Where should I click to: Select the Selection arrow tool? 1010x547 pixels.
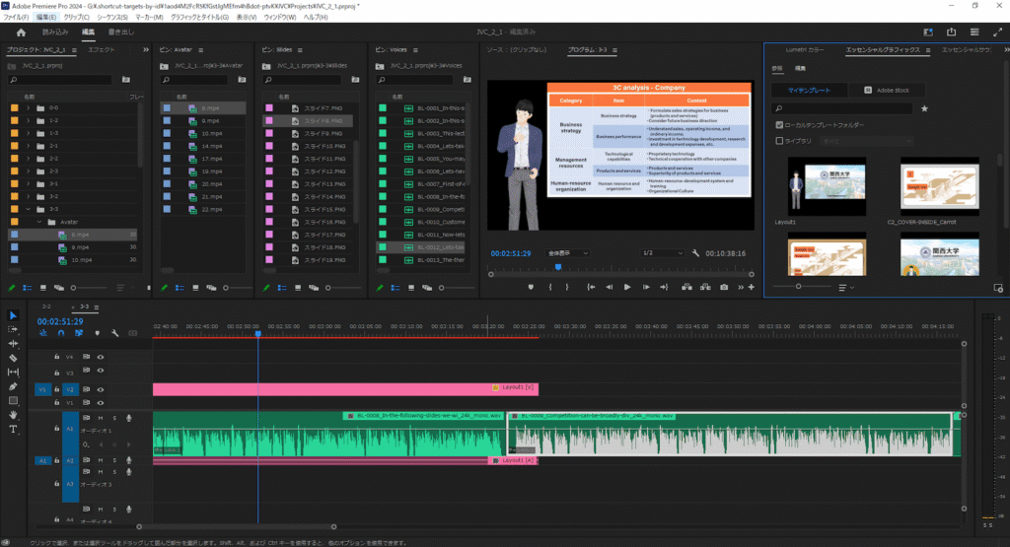tap(13, 315)
